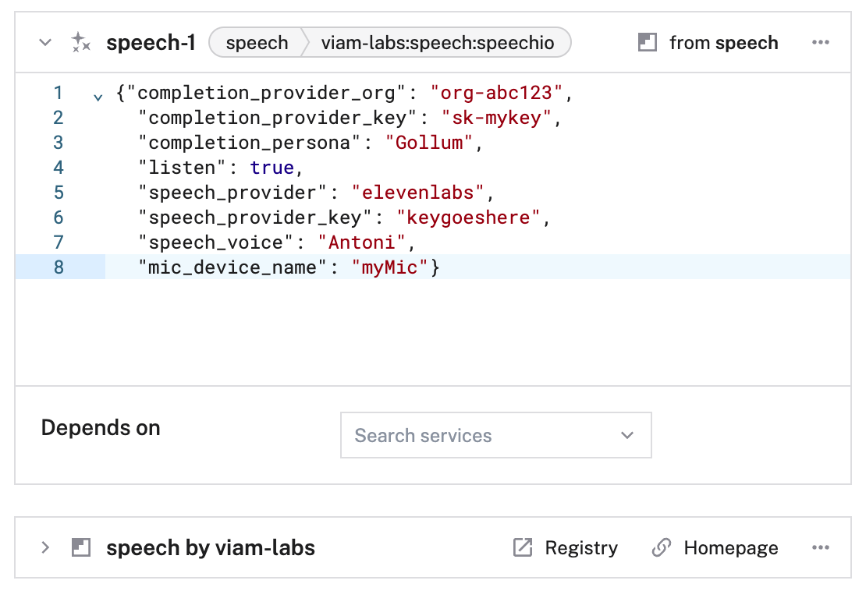Image resolution: width=866 pixels, height=591 pixels.
Task: Open the Search services dropdown arrow
Action: pos(627,435)
